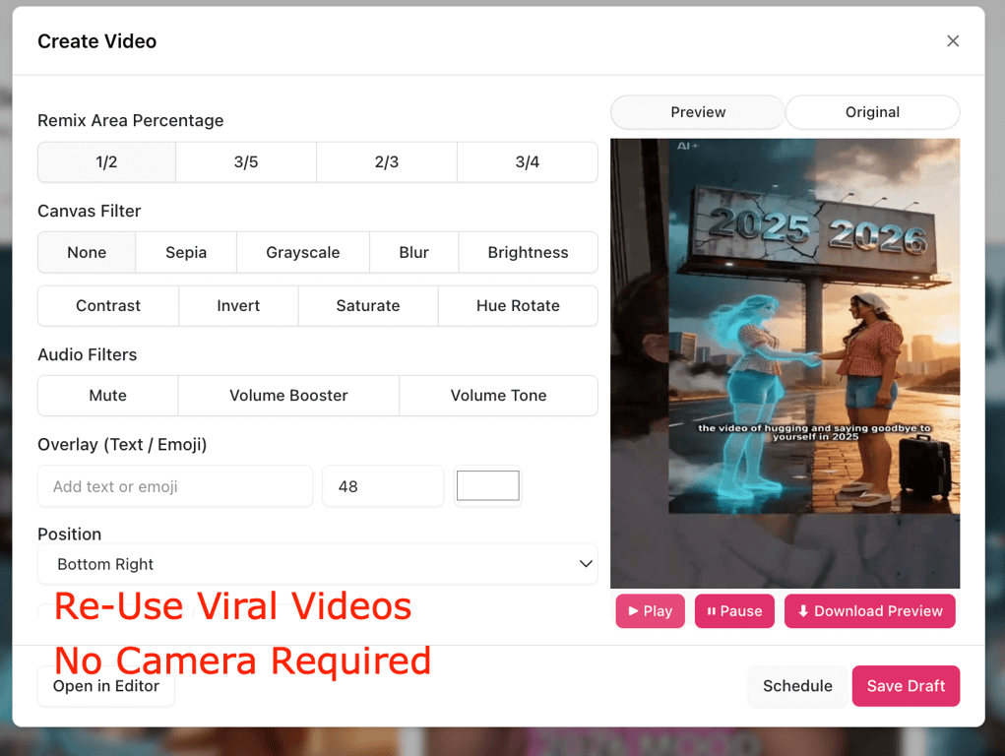The height and width of the screenshot is (756, 1005).
Task: Apply the Sepia canvas filter
Action: [x=186, y=253]
